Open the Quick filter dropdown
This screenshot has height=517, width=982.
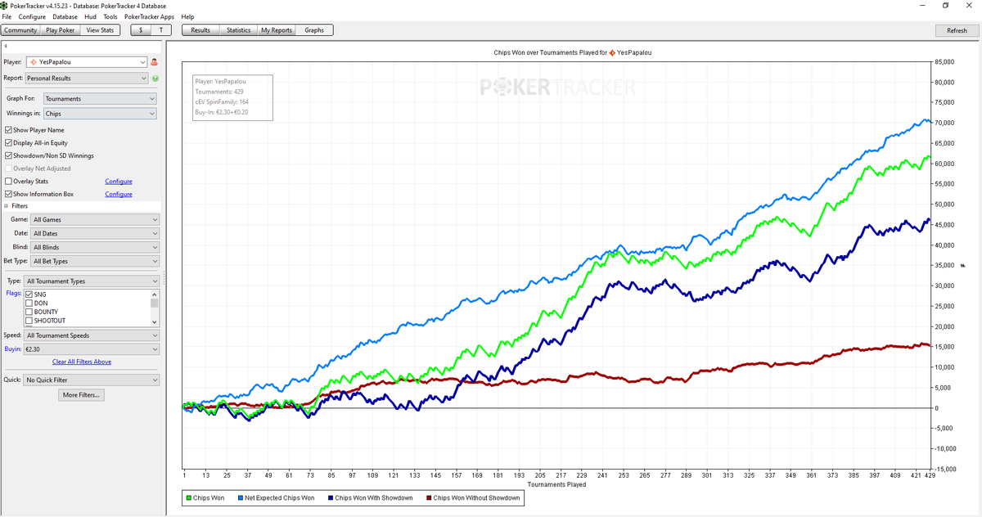(92, 380)
